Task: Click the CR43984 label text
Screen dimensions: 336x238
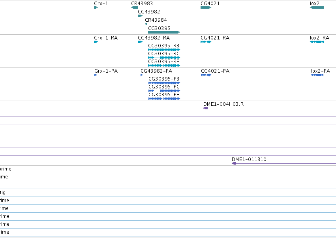Action: coord(156,20)
